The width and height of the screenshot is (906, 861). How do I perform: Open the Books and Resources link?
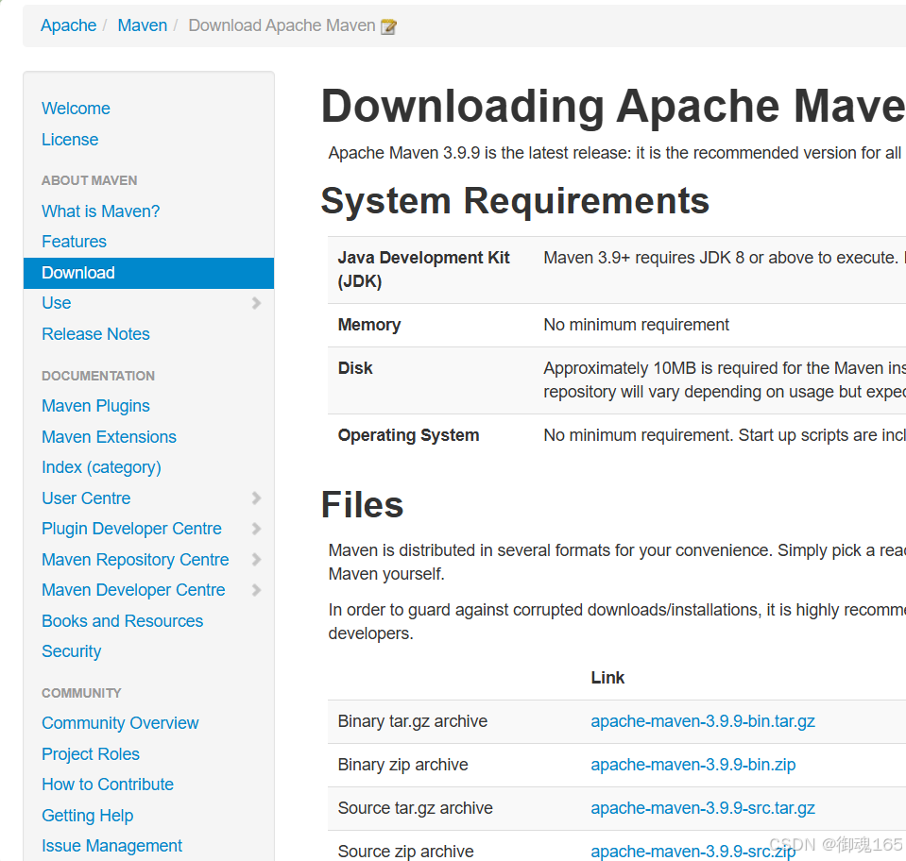[x=123, y=621]
